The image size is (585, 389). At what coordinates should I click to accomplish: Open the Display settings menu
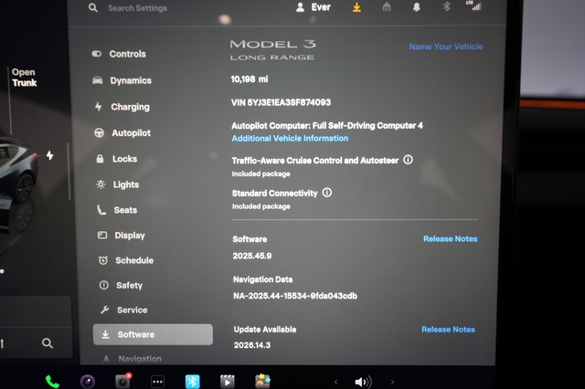click(122, 236)
